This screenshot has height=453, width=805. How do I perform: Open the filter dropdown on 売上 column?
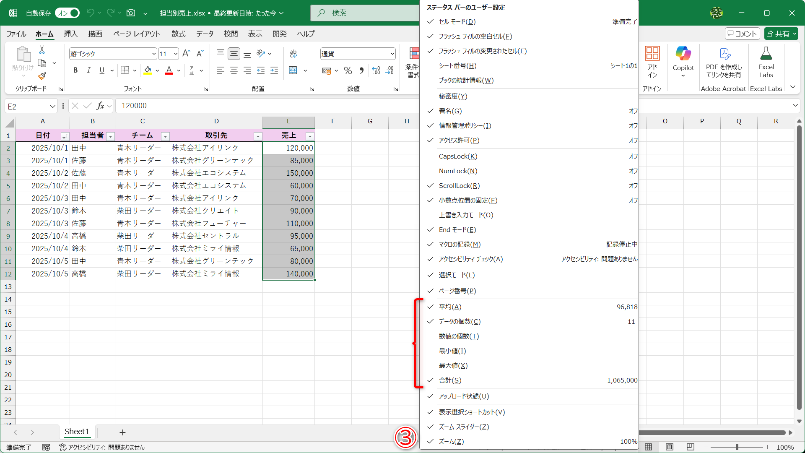310,136
